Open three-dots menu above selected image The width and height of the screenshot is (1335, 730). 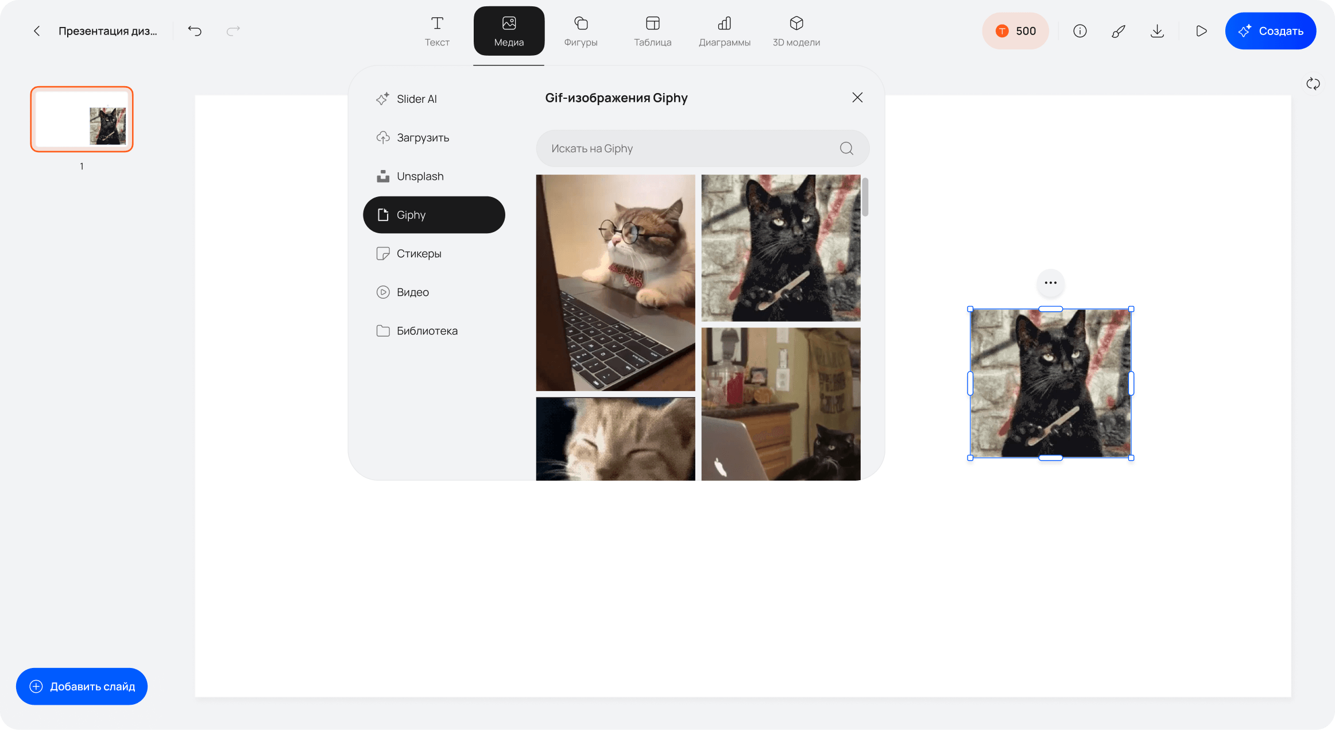pyautogui.click(x=1050, y=283)
